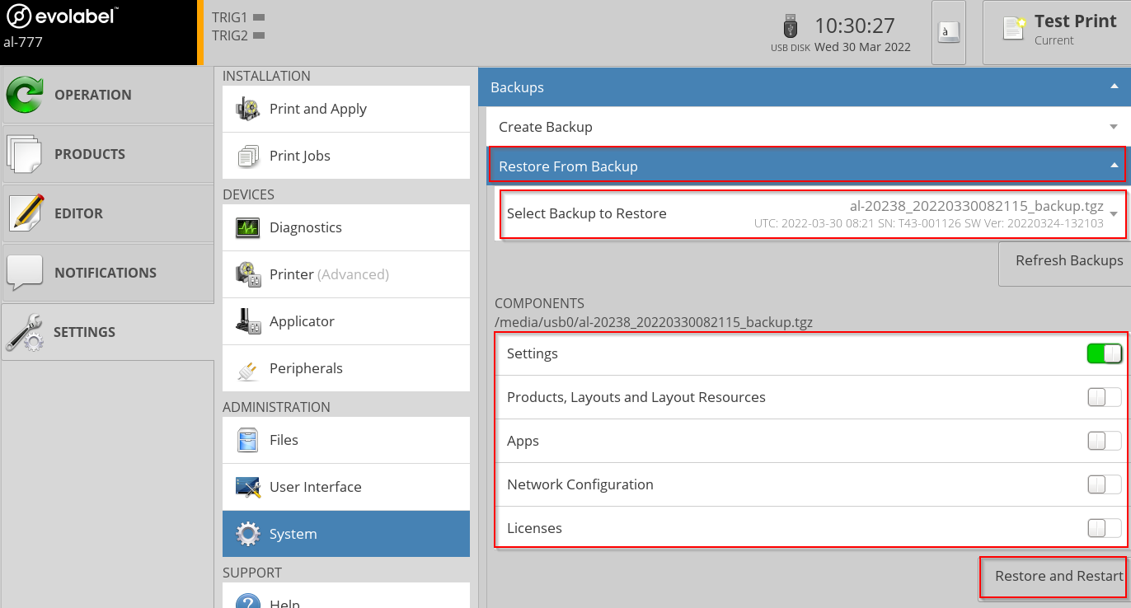The height and width of the screenshot is (608, 1131).
Task: Switch to the Editor tab
Action: point(107,213)
